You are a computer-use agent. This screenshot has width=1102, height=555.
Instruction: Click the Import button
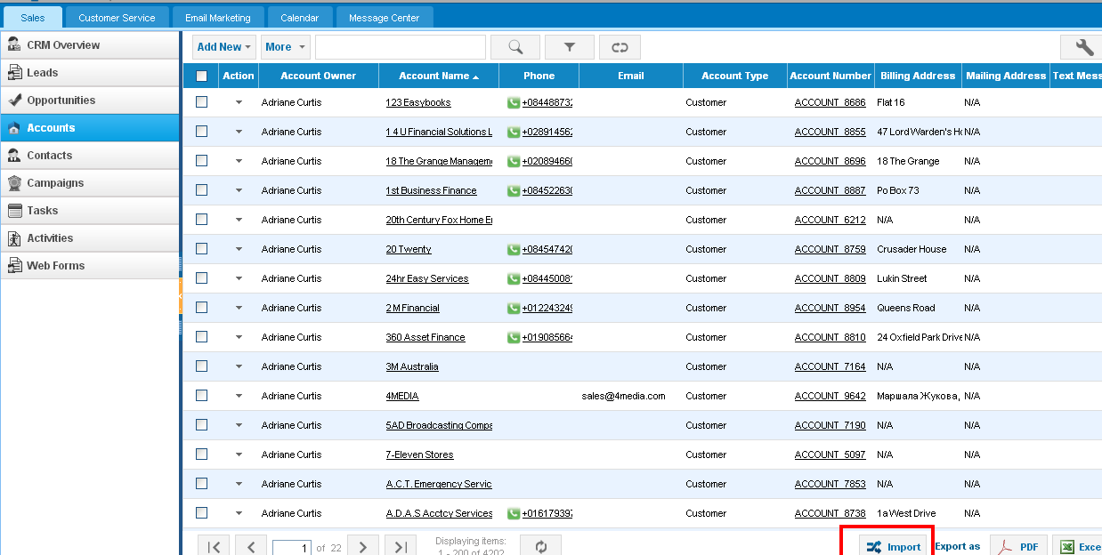pos(894,547)
